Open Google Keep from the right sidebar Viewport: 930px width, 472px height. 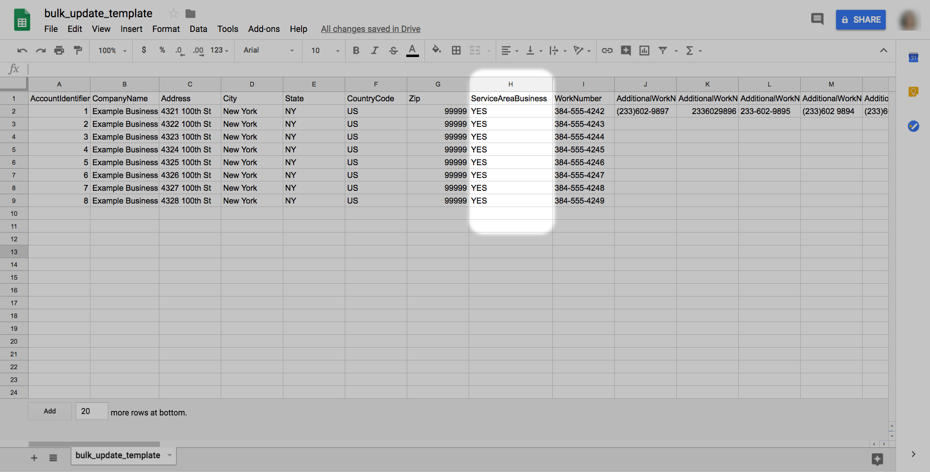click(913, 91)
